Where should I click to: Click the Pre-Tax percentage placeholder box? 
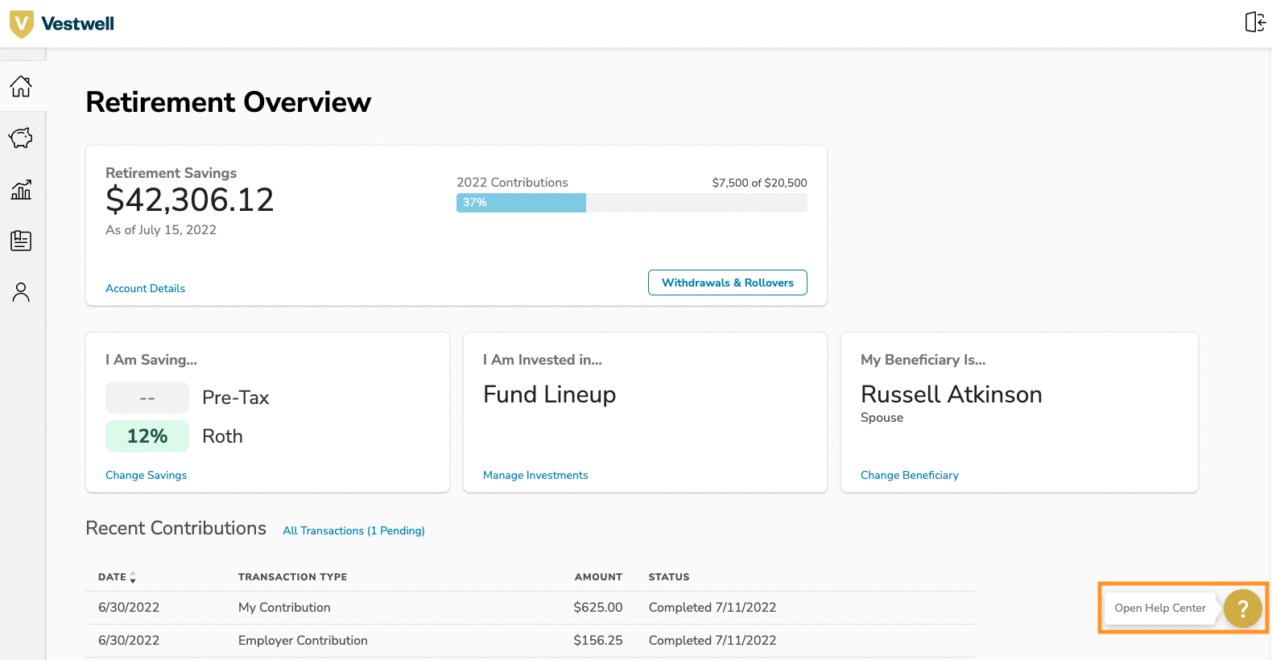[147, 398]
